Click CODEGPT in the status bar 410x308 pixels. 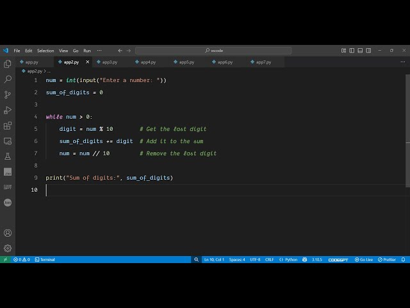(x=338, y=259)
